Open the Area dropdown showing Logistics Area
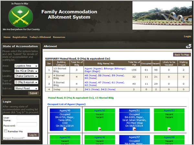The height and width of the screenshot is (145, 194). point(26,66)
